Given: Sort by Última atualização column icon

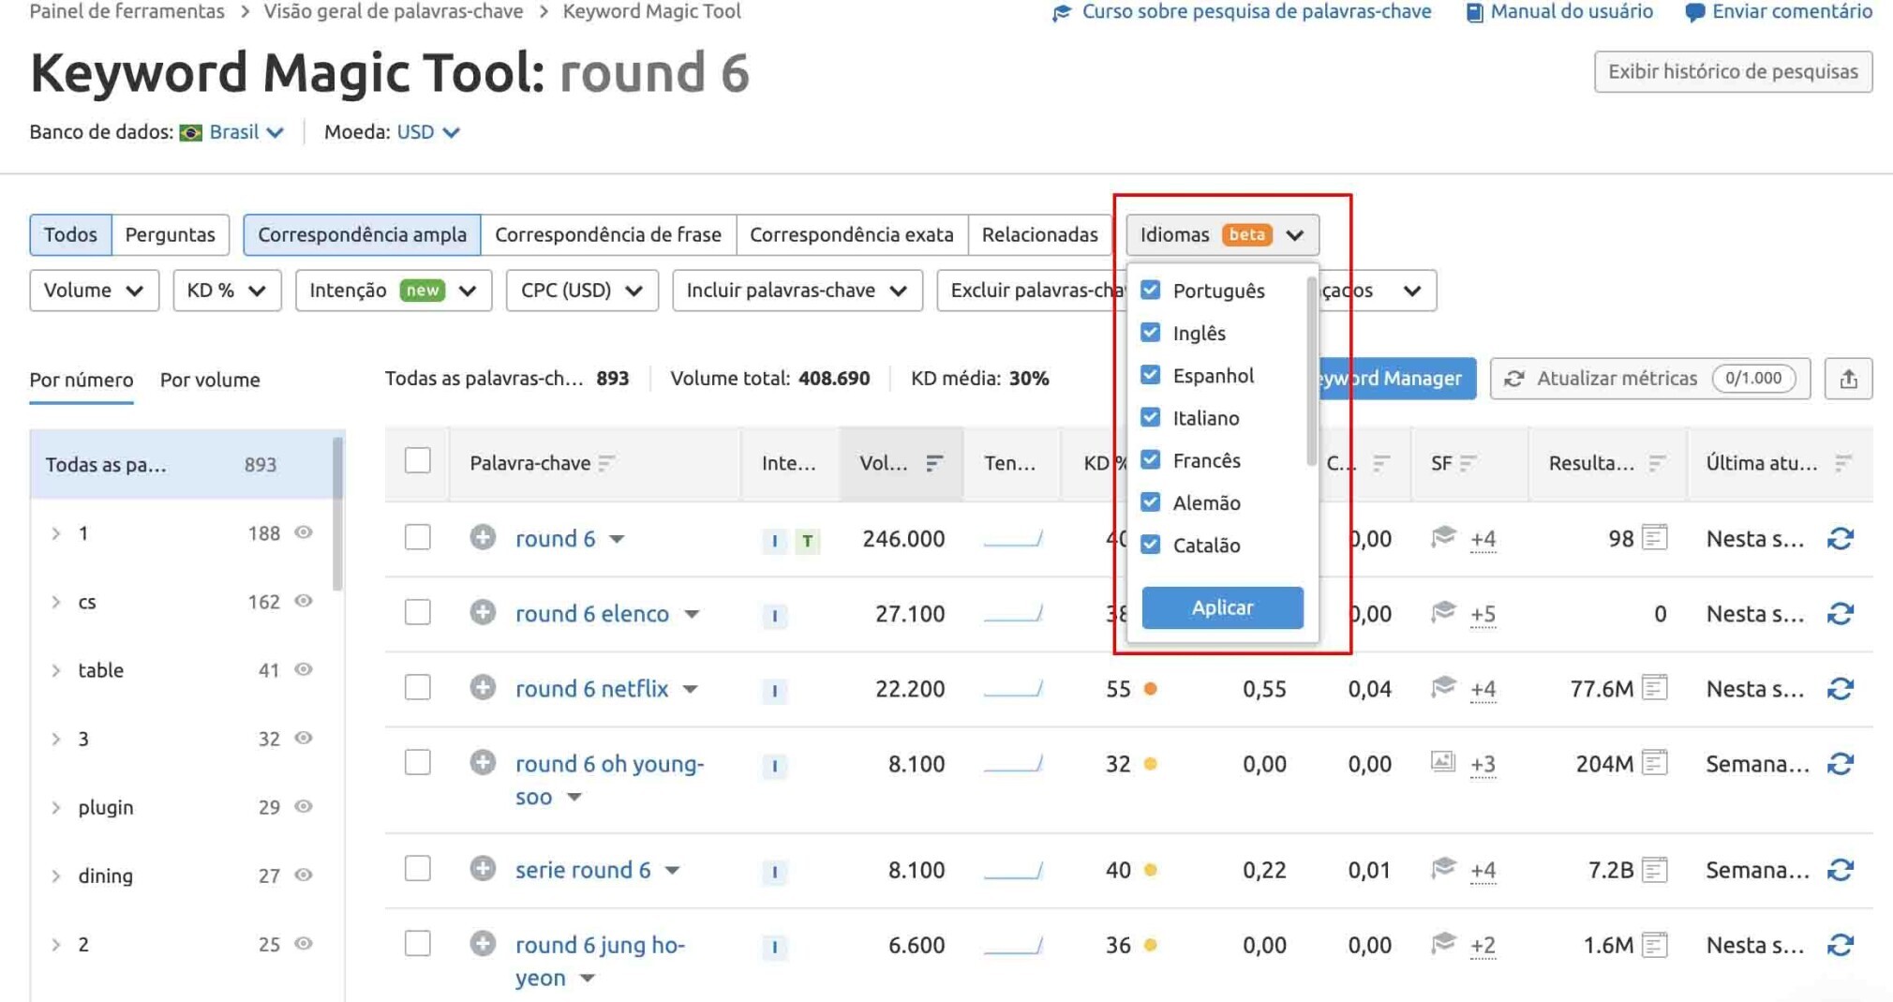Looking at the screenshot, I should coord(1842,463).
